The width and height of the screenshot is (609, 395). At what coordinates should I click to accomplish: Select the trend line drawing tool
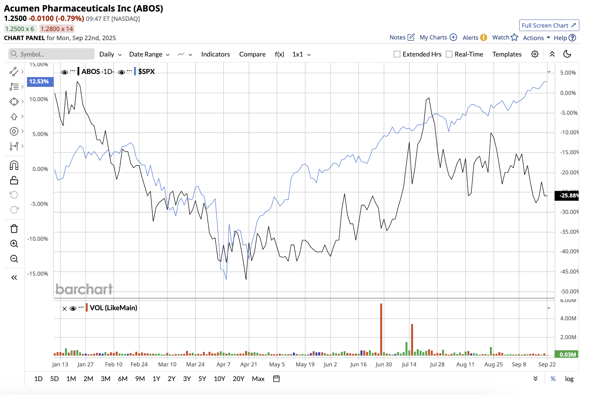(14, 72)
